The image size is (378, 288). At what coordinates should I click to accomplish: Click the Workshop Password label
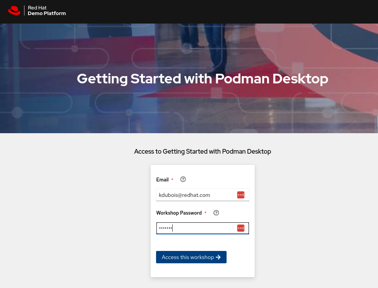coord(179,213)
